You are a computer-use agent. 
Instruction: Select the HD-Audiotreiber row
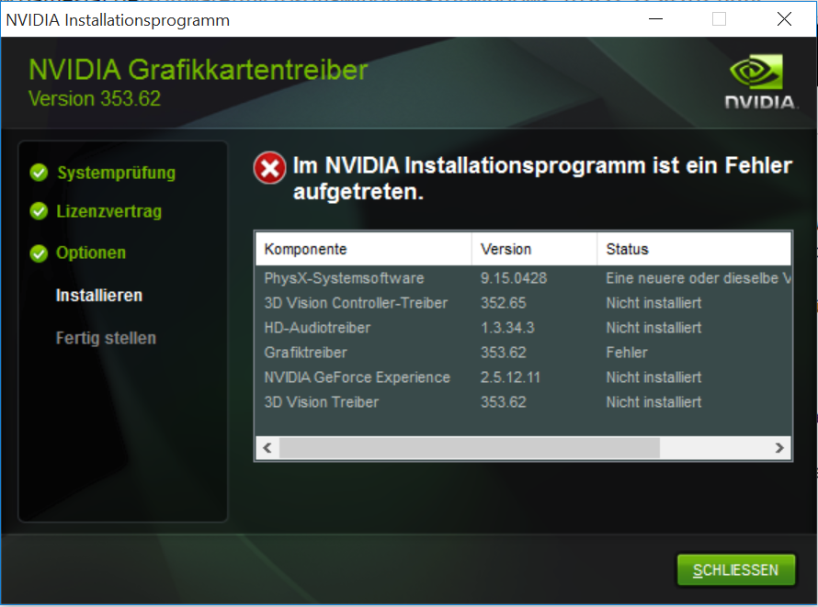523,328
